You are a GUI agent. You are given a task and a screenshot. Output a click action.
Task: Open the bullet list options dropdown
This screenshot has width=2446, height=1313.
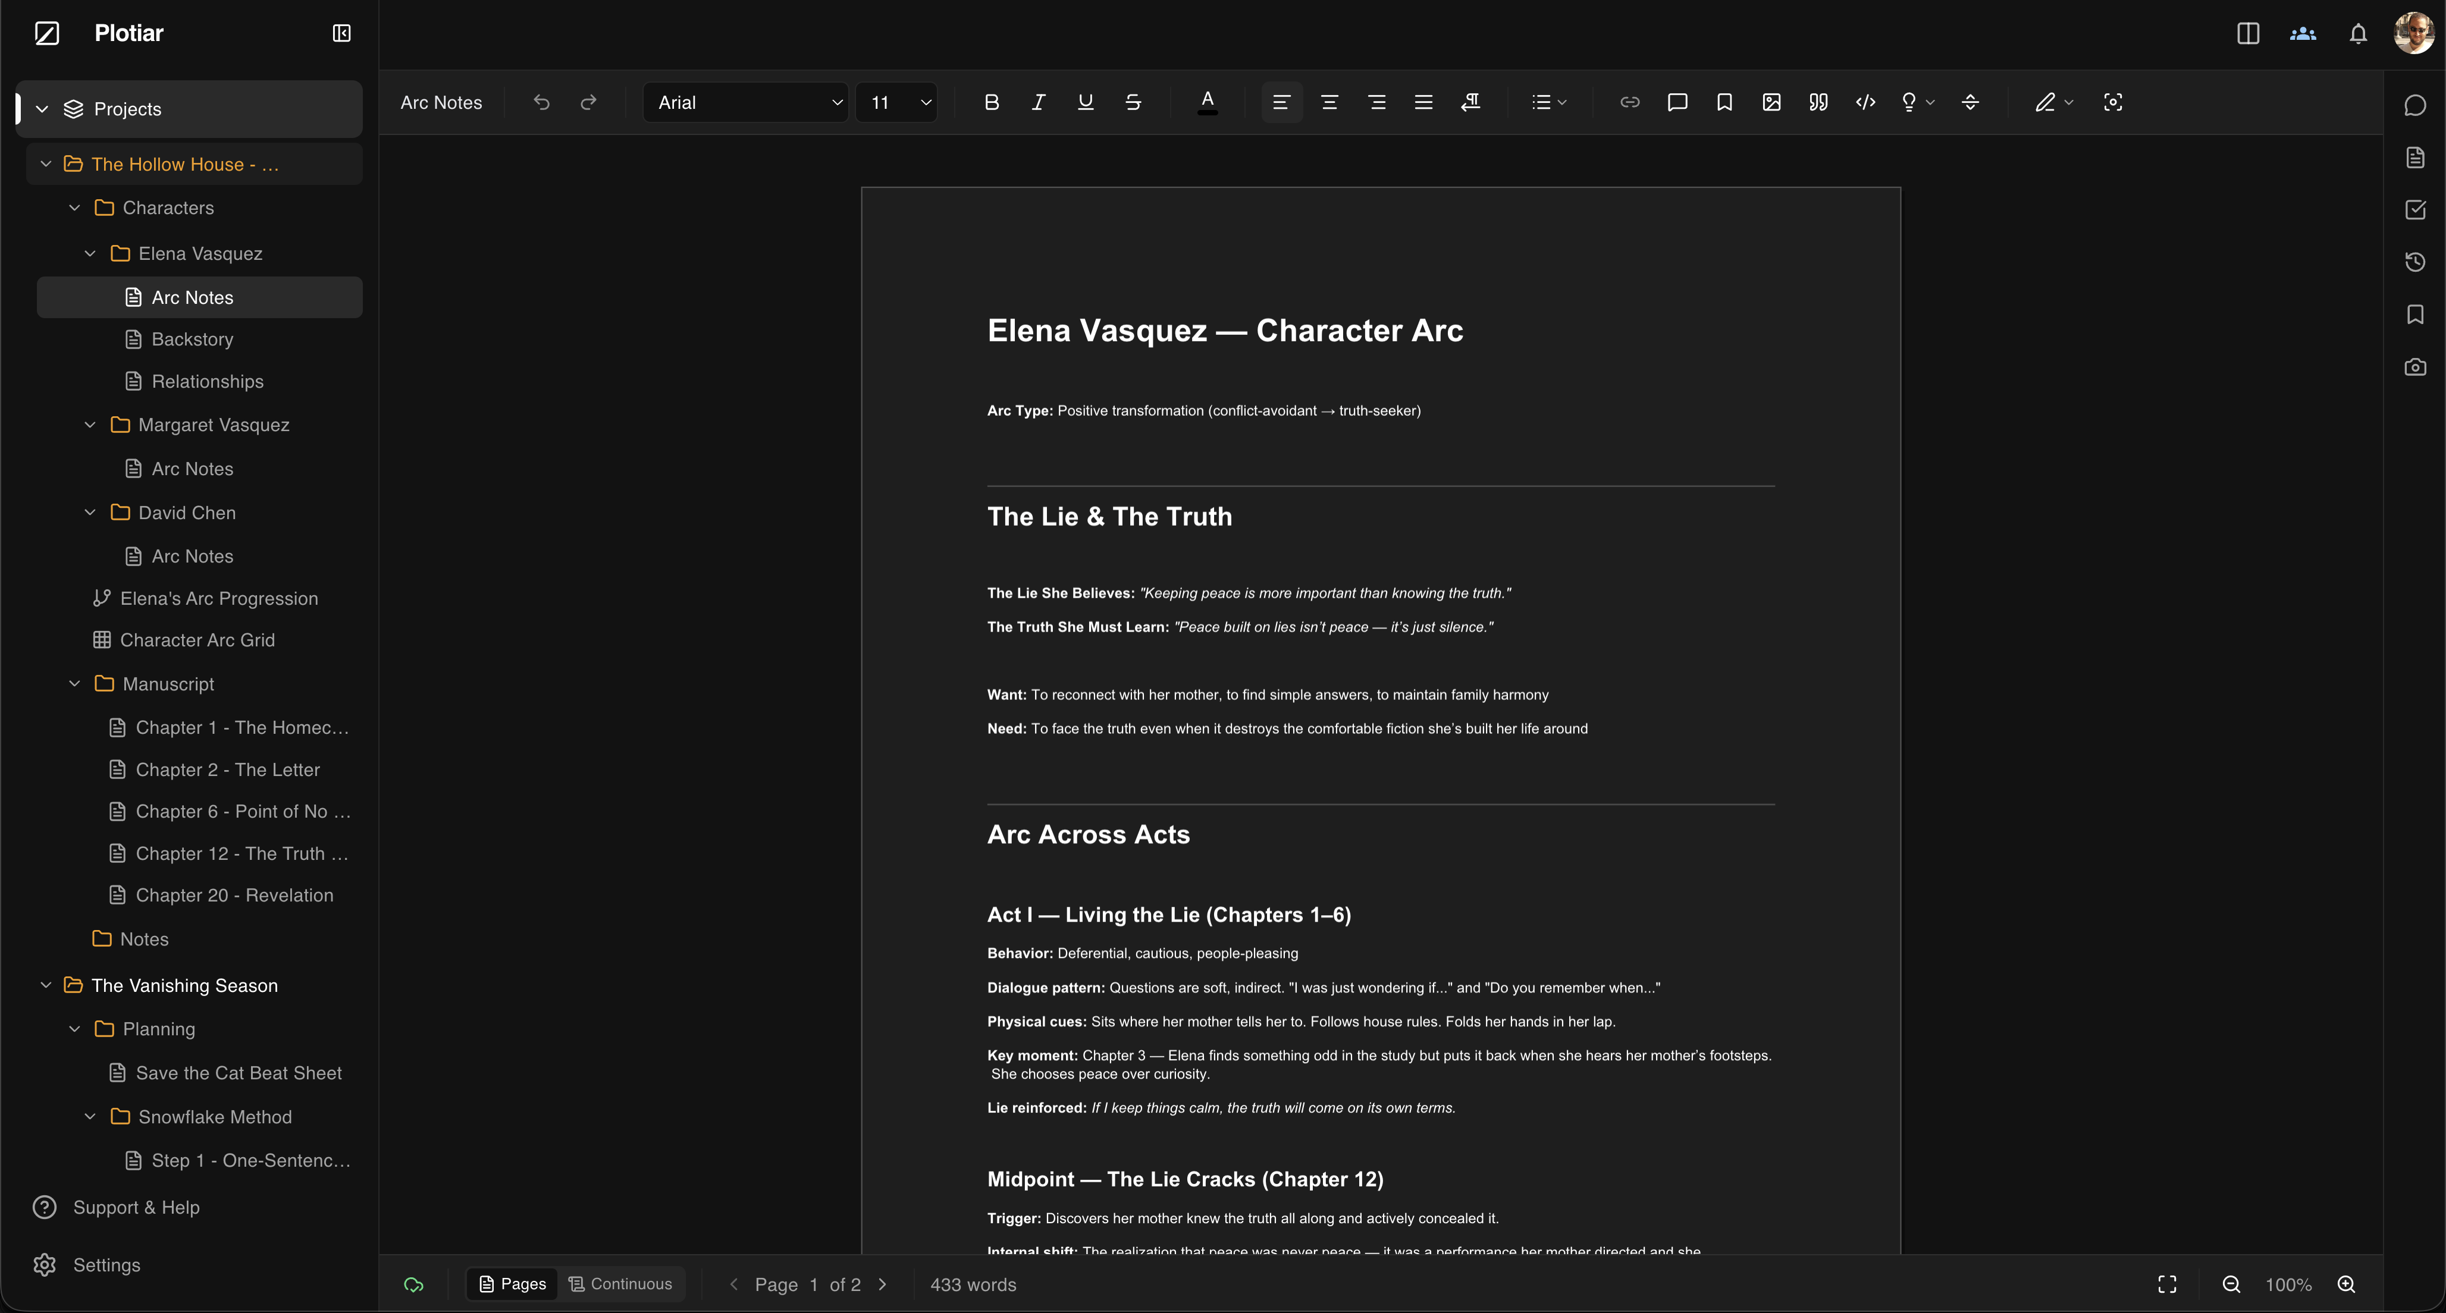click(1548, 102)
